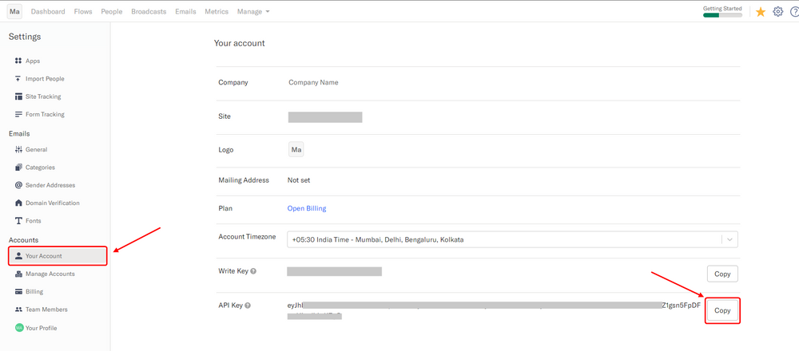Click the Ma workspace switcher
Image resolution: width=799 pixels, height=351 pixels.
click(14, 12)
